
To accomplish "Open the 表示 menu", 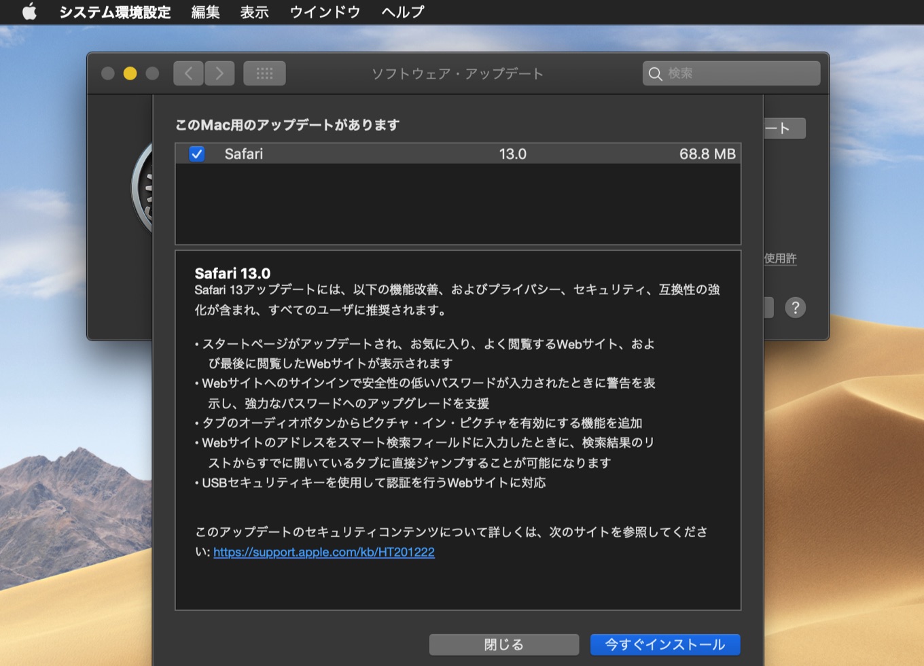I will 254,12.
